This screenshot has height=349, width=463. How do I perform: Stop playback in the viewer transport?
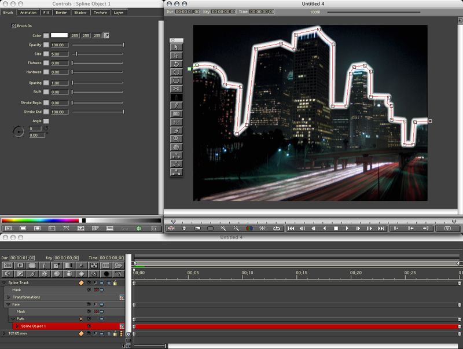(336, 228)
